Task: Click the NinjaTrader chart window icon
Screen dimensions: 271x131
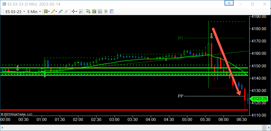Action: [x=4, y=4]
